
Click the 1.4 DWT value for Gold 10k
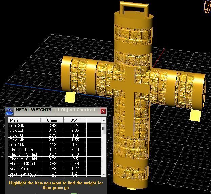(x=75, y=145)
